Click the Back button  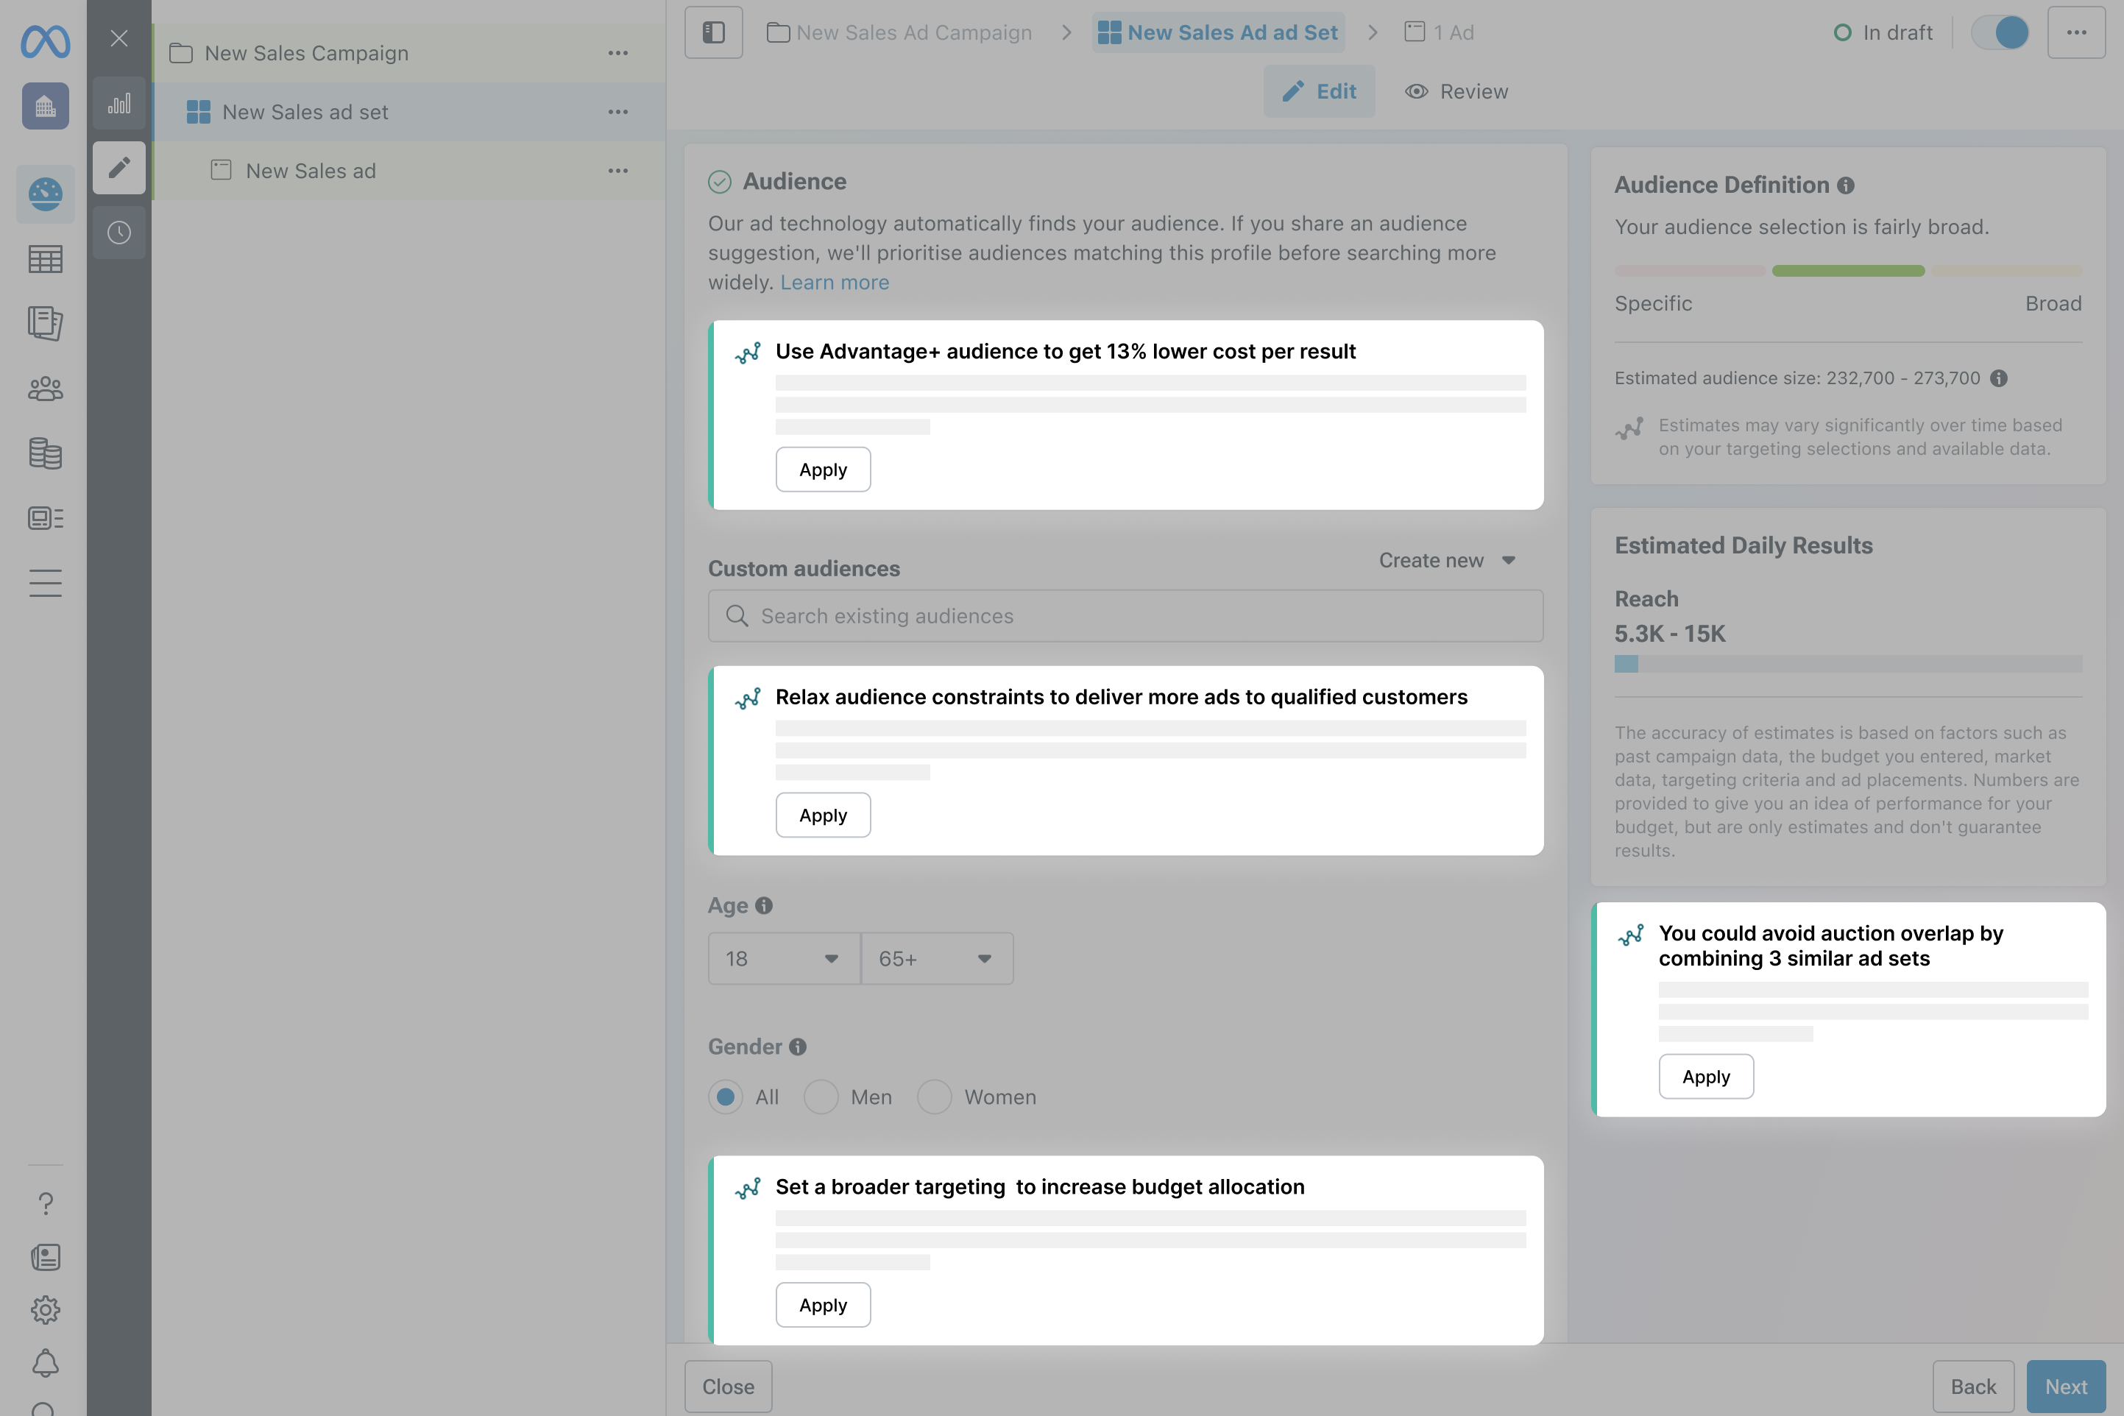pyautogui.click(x=1973, y=1387)
